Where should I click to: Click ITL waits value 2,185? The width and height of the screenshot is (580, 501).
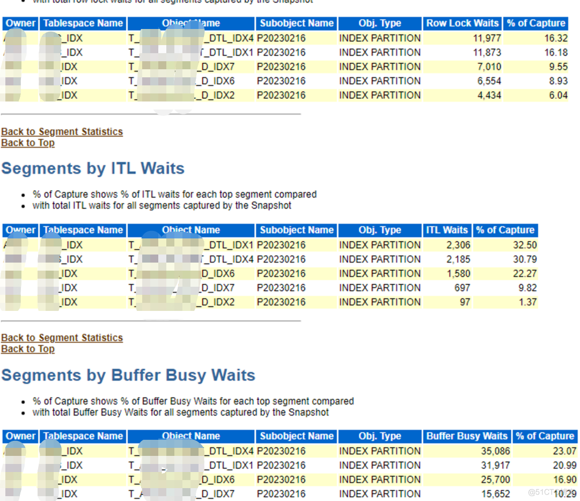pos(458,259)
